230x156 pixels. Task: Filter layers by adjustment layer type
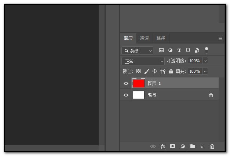tap(170, 50)
